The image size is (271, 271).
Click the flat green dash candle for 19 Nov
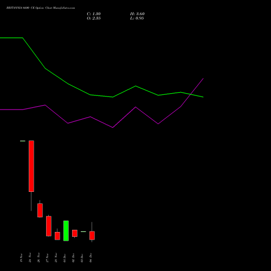pos(23,141)
